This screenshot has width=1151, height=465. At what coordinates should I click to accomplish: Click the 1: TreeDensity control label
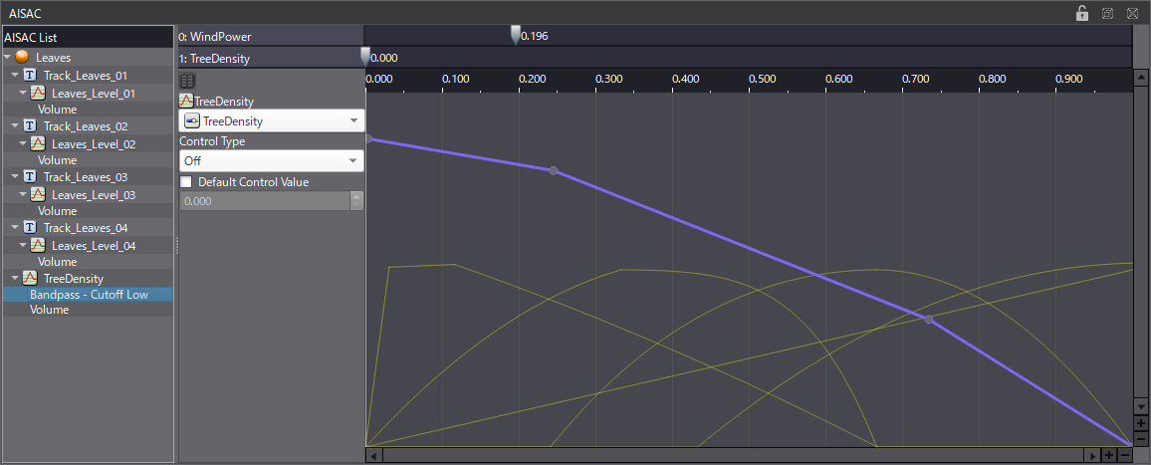point(214,59)
